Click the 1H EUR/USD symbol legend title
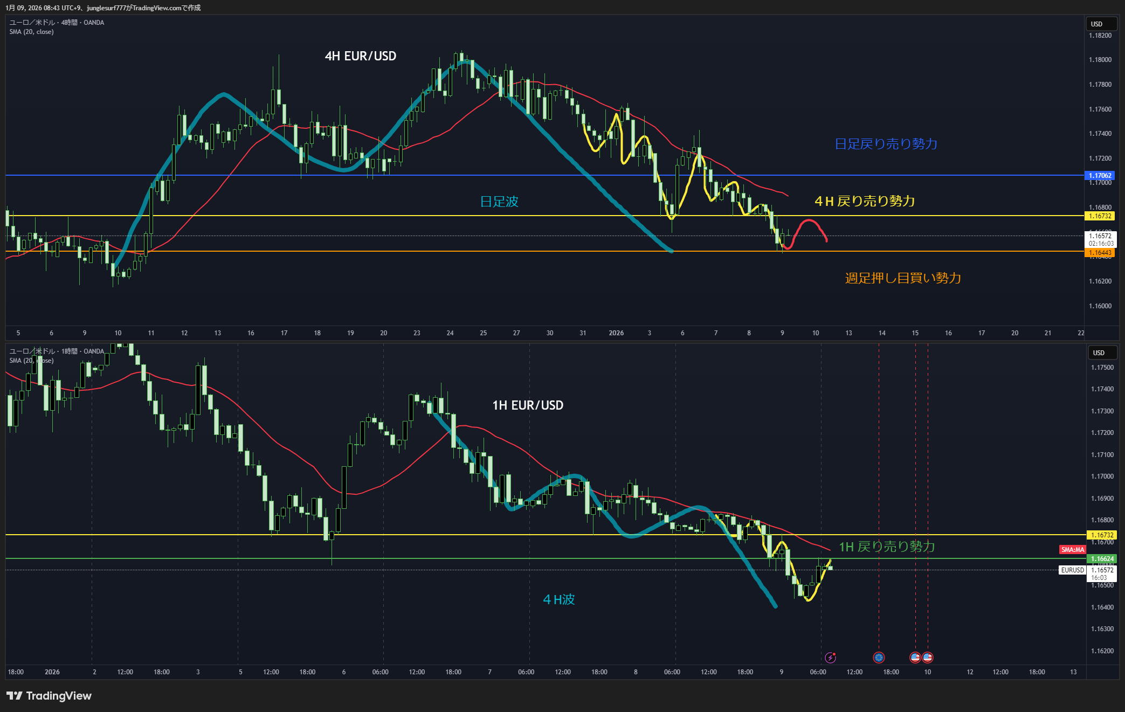The image size is (1125, 712). (57, 351)
